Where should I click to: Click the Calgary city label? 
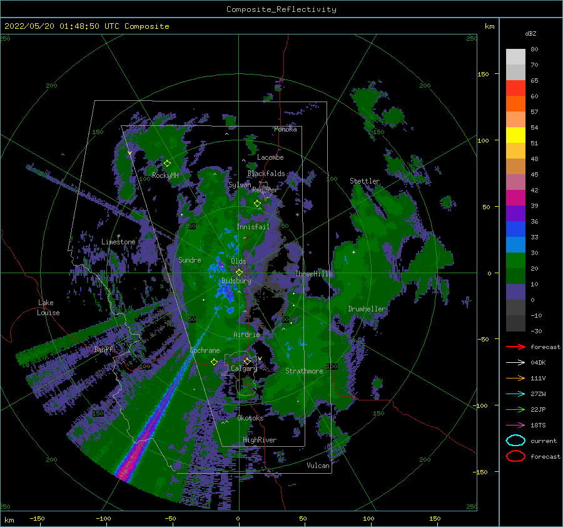coord(244,368)
